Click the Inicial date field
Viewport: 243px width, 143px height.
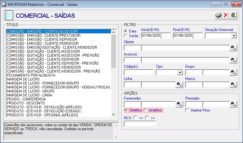click(151, 36)
